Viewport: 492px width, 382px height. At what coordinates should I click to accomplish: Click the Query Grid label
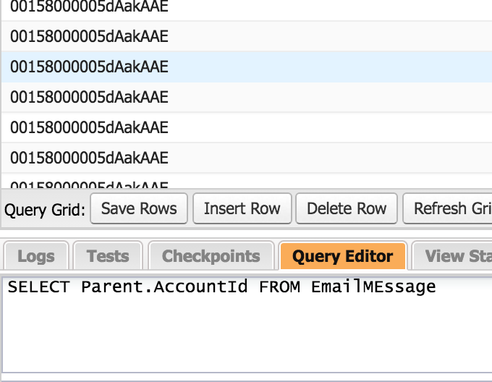[45, 210]
